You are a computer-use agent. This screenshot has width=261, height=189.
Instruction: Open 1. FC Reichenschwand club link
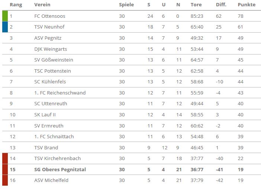[x=60, y=93]
